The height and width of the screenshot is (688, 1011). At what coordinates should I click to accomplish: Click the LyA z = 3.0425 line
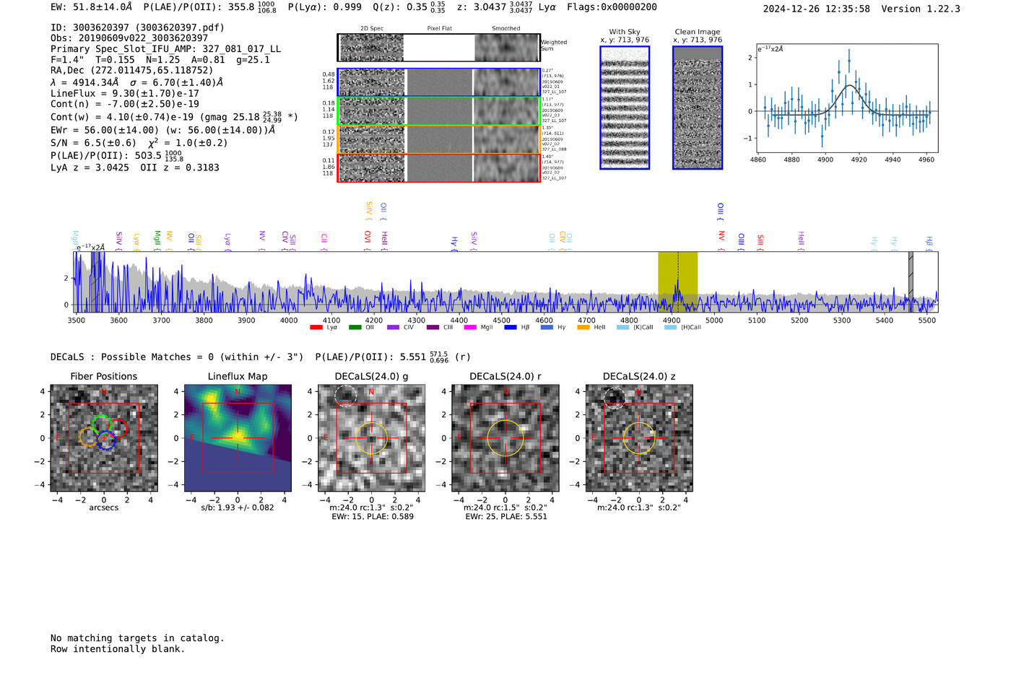pyautogui.click(x=135, y=167)
